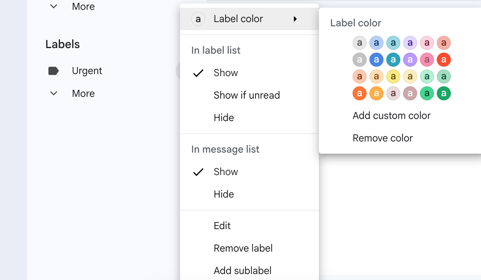This screenshot has height=280, width=481.
Task: Apply the dark green label color
Action: tap(443, 93)
